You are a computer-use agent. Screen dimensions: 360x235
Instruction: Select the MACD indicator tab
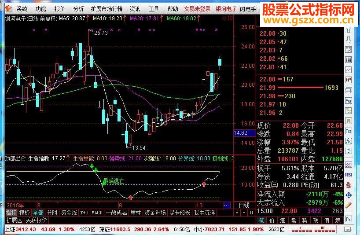[97, 213]
